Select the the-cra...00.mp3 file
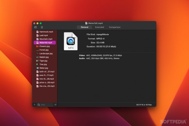Screen dimensions: 189x126 (45, 86)
